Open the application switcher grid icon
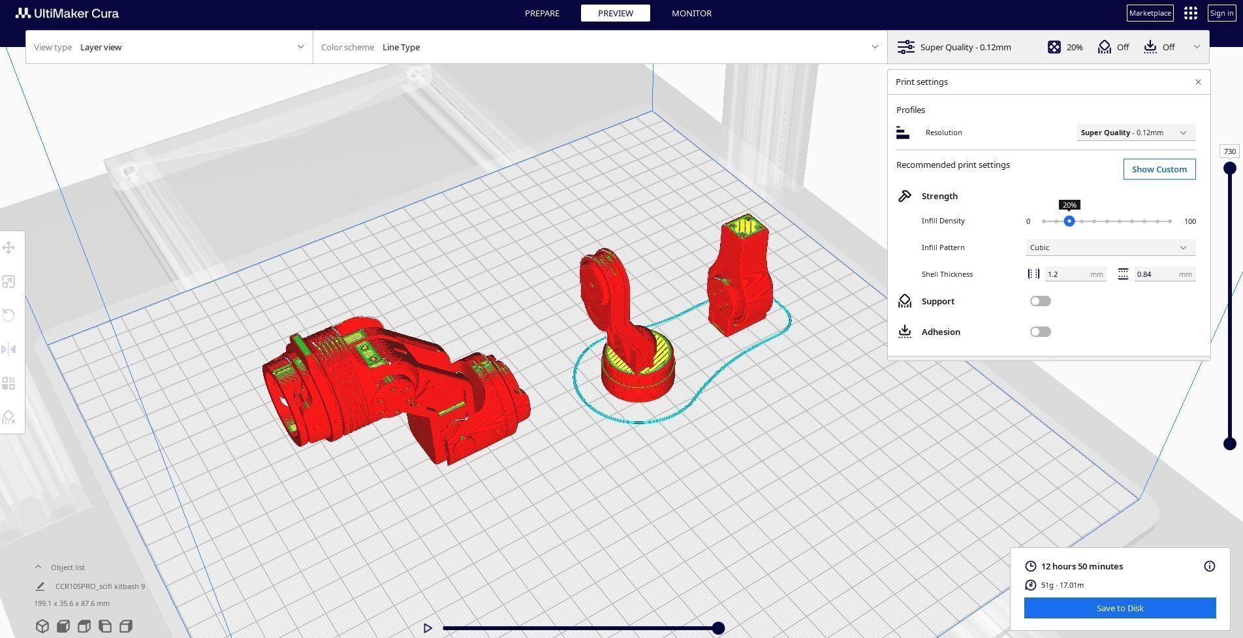The width and height of the screenshot is (1243, 638). tap(1190, 13)
